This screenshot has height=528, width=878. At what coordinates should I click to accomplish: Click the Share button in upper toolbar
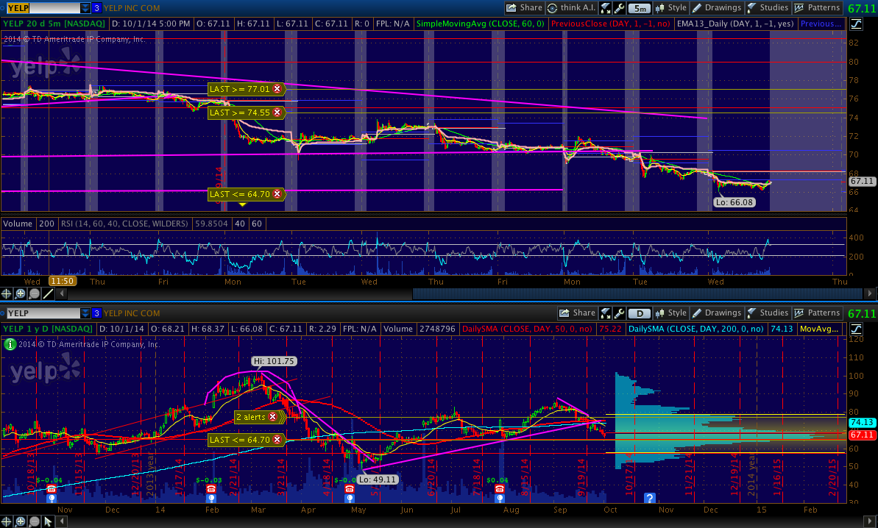pos(524,8)
